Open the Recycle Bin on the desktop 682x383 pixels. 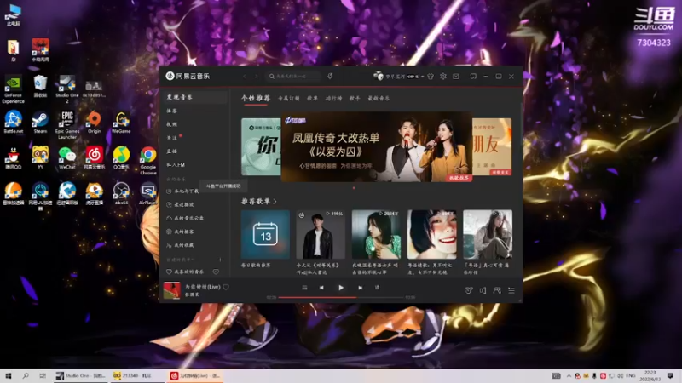point(40,87)
